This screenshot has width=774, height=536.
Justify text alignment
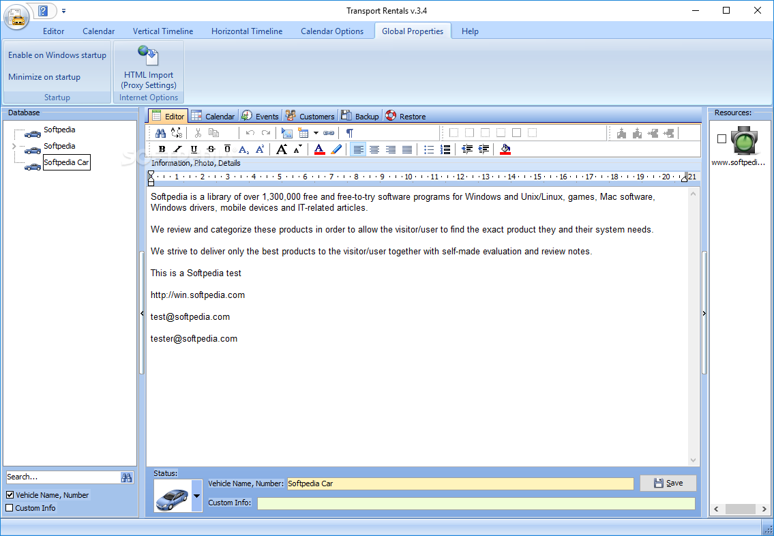[407, 149]
